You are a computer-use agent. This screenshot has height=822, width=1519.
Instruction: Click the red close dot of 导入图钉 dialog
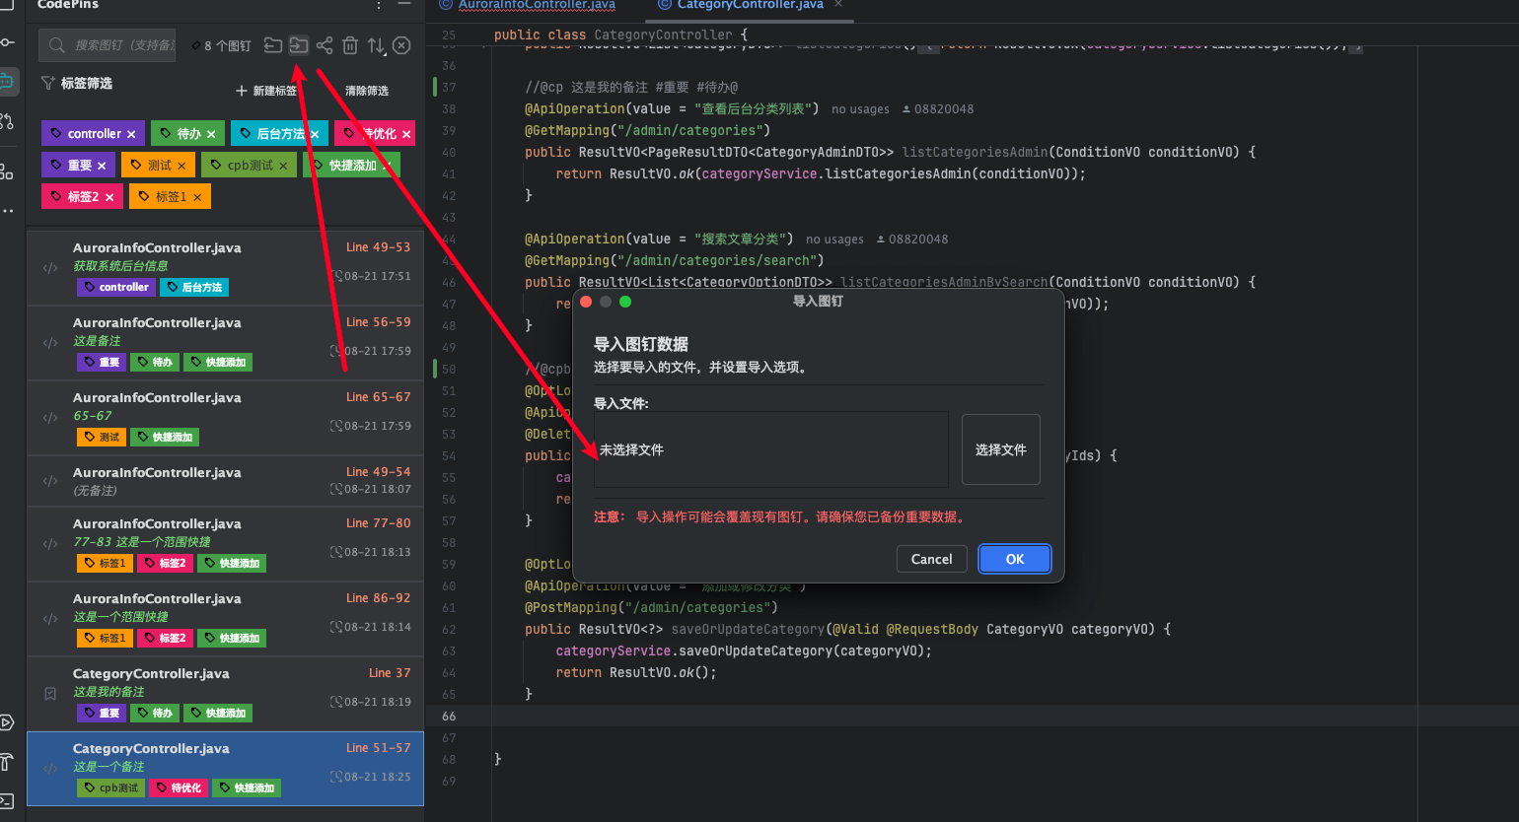point(586,302)
